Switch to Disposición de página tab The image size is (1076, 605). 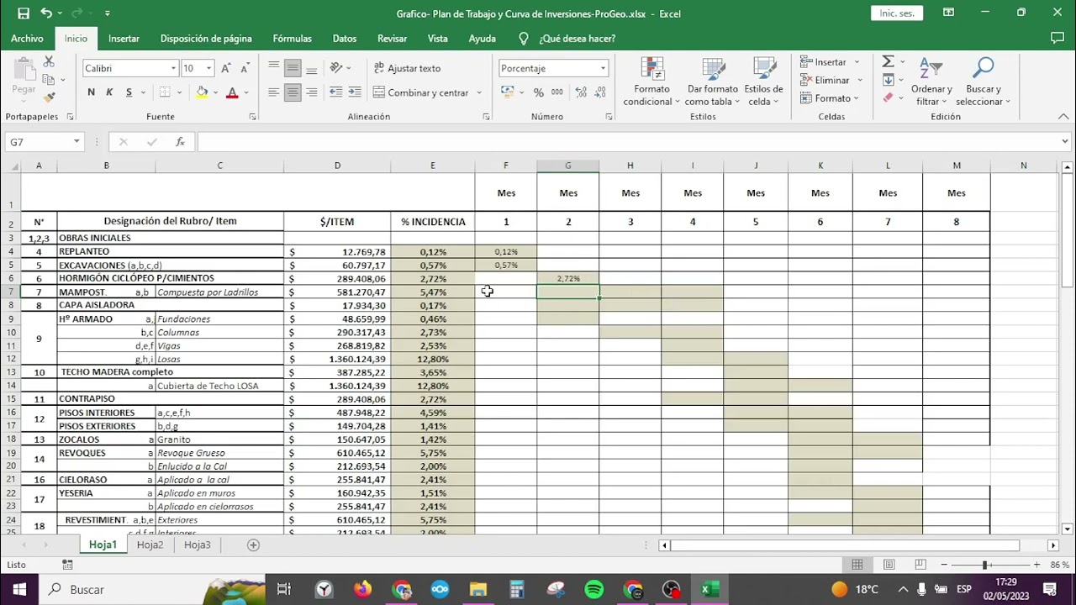pyautogui.click(x=206, y=39)
